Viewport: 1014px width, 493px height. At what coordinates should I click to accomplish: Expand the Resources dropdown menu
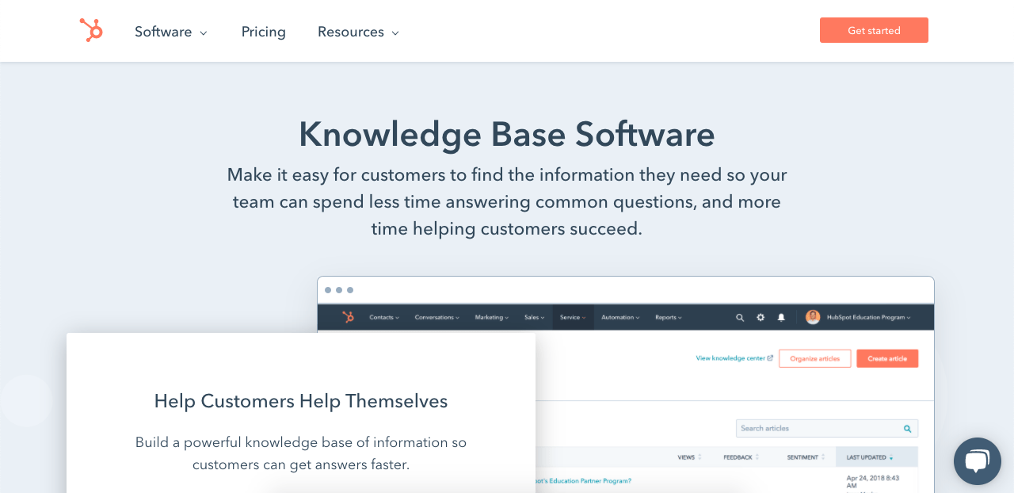click(358, 32)
